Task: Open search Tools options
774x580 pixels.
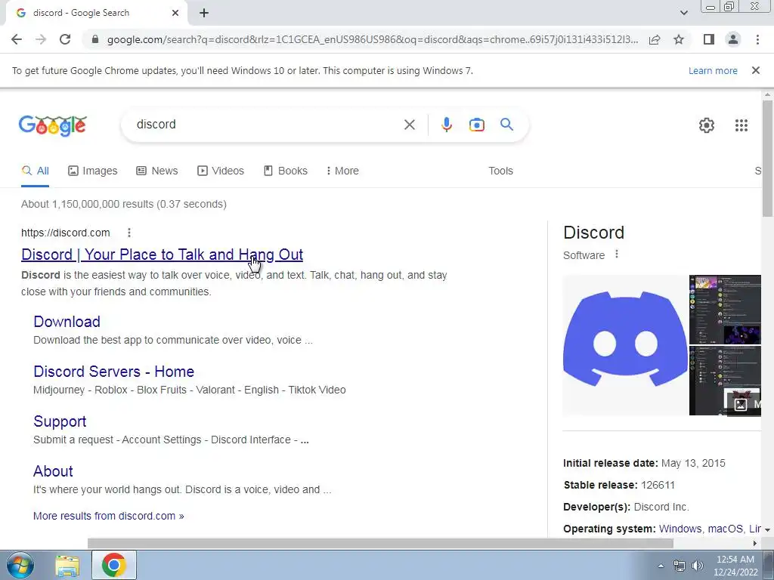Action: pyautogui.click(x=500, y=171)
